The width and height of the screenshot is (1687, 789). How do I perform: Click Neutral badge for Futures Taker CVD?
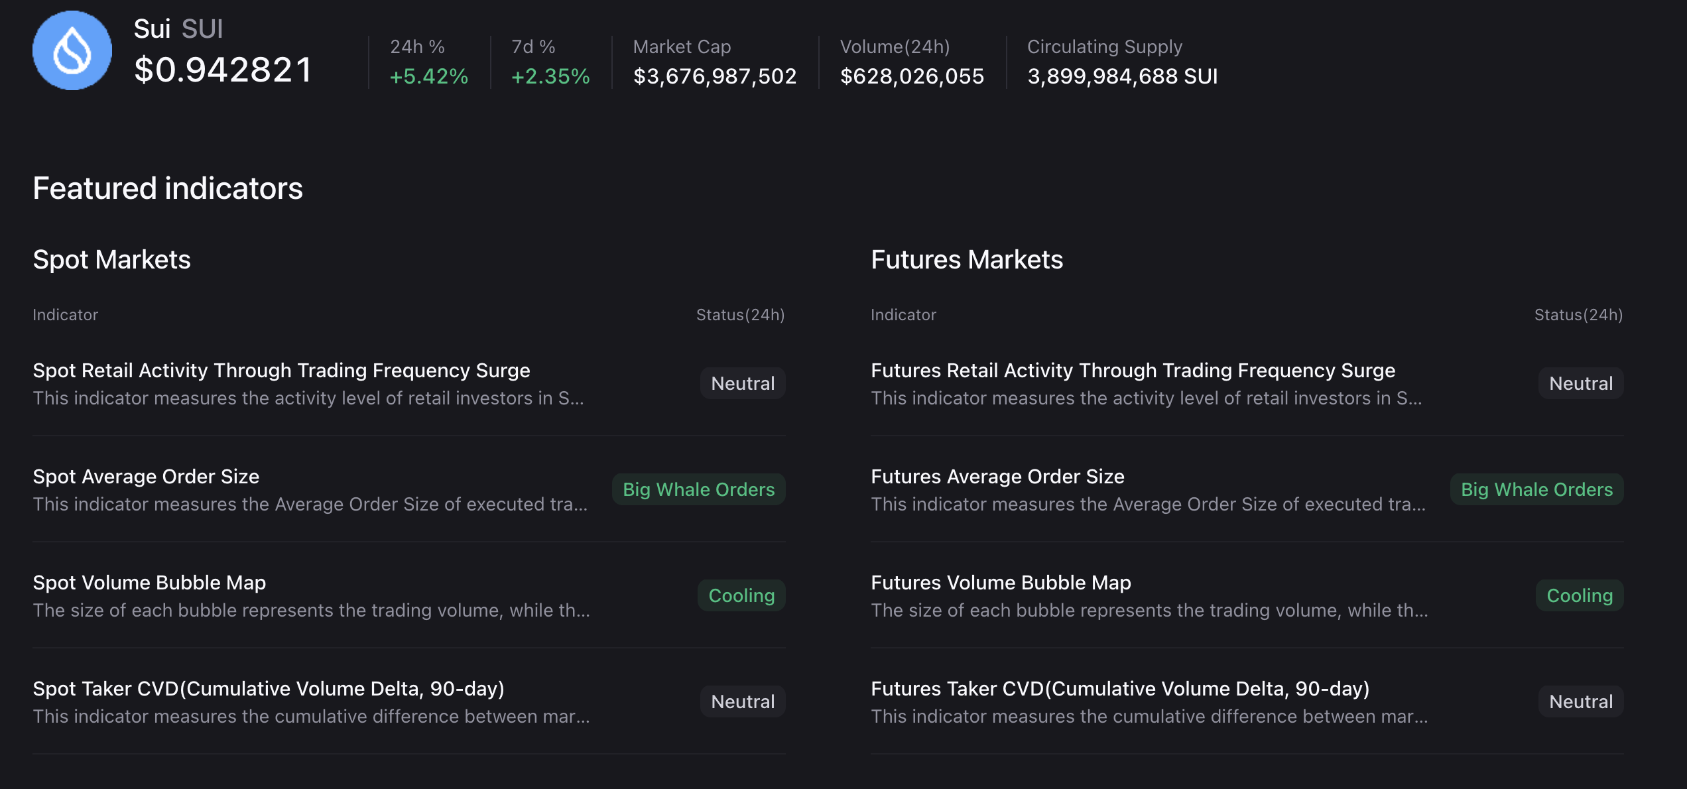pos(1581,701)
